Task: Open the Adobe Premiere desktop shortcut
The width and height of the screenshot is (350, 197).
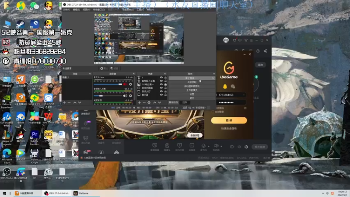Action: 35,137
